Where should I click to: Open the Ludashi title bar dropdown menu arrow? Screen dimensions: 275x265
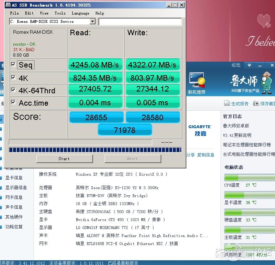pos(249,65)
